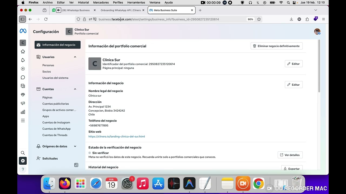Expand the Orígenes de datos section
The height and width of the screenshot is (194, 346).
tap(75, 146)
